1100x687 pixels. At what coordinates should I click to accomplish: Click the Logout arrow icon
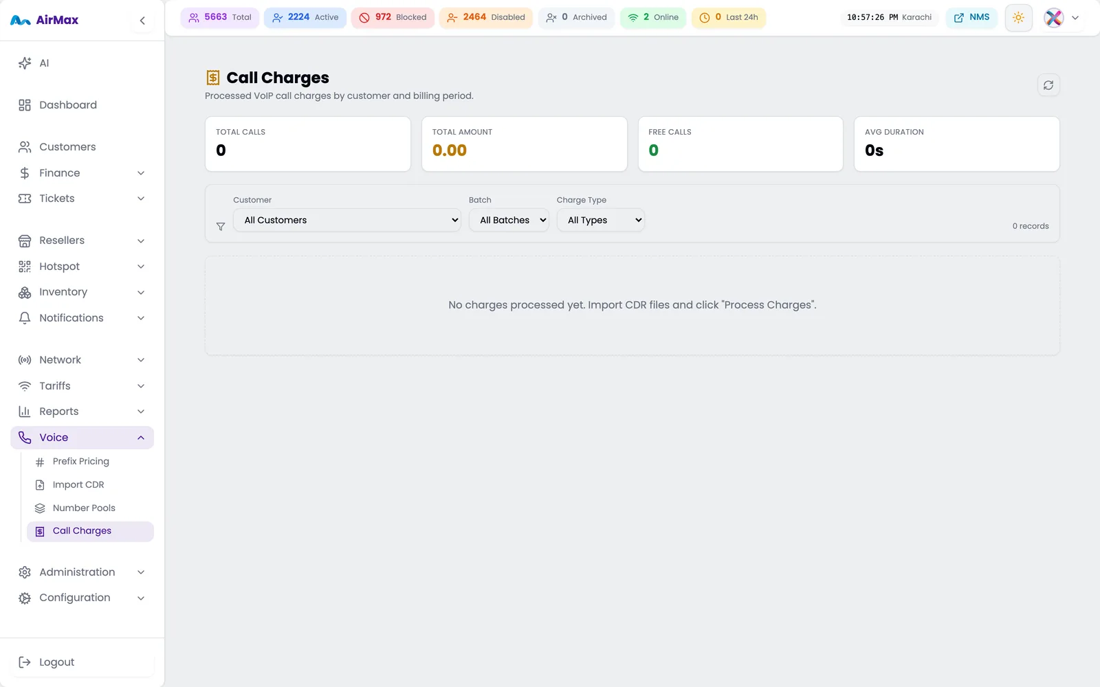click(25, 662)
